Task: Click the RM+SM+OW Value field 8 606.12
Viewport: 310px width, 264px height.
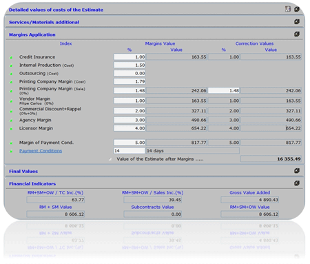Action: [x=250, y=214]
